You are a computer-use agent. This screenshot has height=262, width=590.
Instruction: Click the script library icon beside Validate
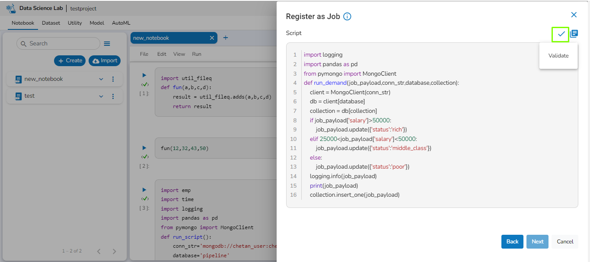click(x=574, y=34)
